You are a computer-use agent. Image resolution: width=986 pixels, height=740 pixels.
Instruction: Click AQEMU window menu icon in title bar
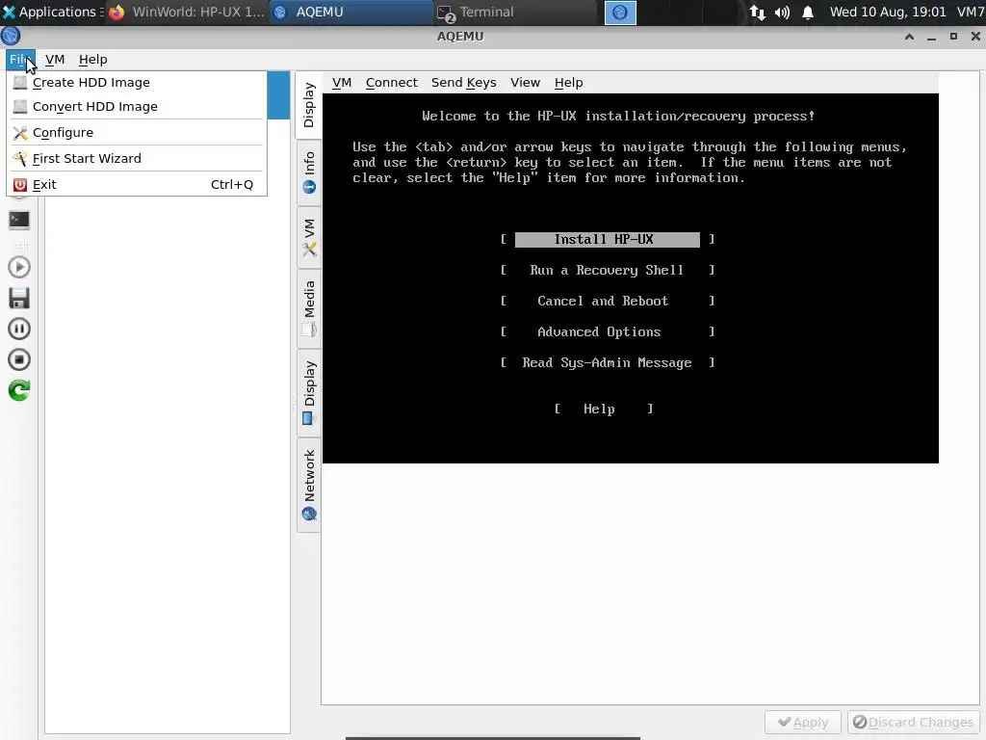pyautogui.click(x=11, y=36)
